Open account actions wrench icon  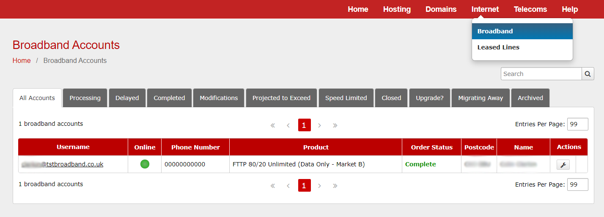563,165
